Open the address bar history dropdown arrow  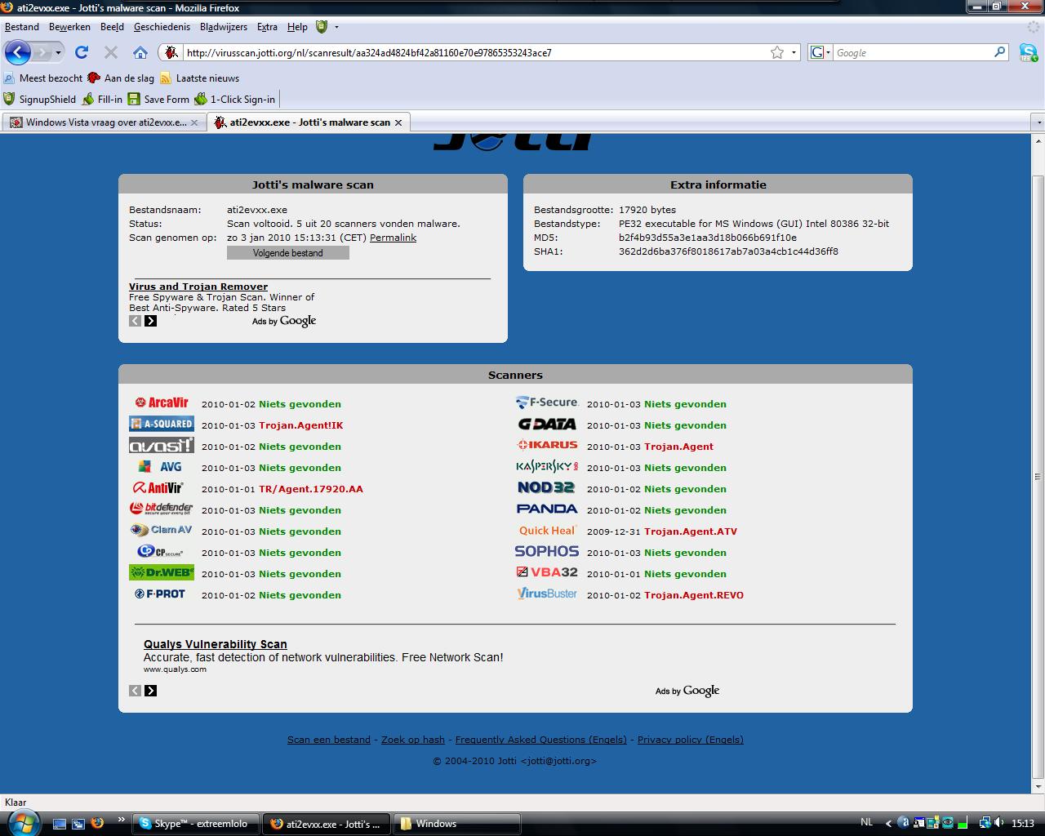[x=794, y=52]
